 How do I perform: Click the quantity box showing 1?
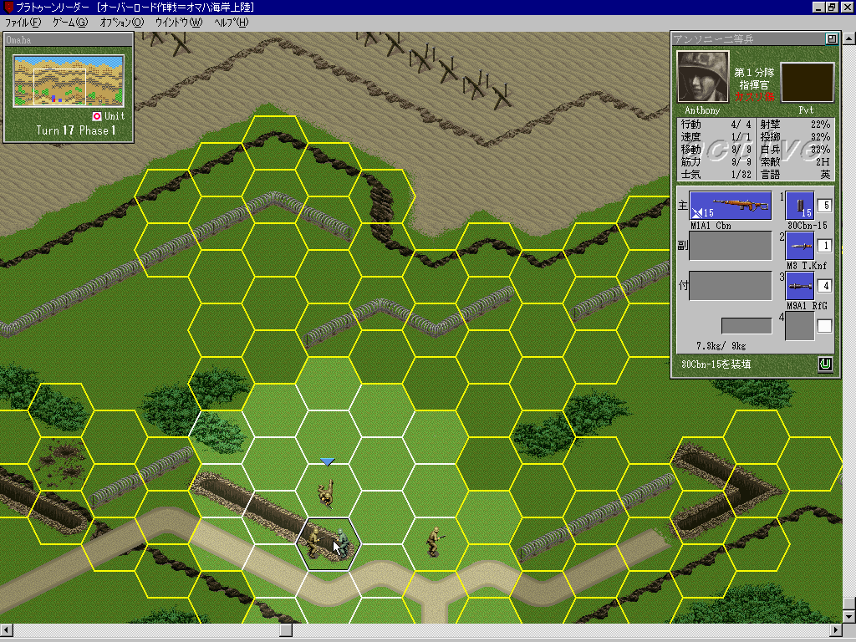[x=824, y=246]
